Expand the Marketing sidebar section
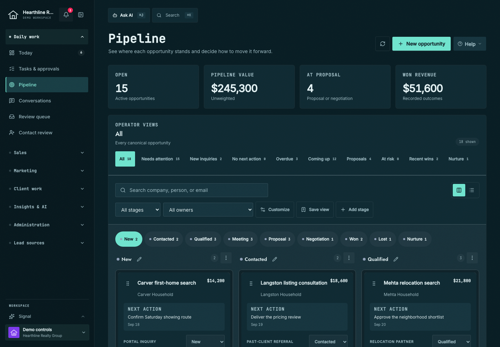Image resolution: width=500 pixels, height=347 pixels. point(47,171)
